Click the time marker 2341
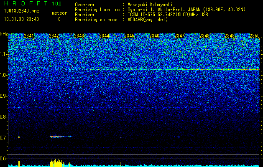The width and height of the screenshot is (263, 167). [x=29, y=36]
